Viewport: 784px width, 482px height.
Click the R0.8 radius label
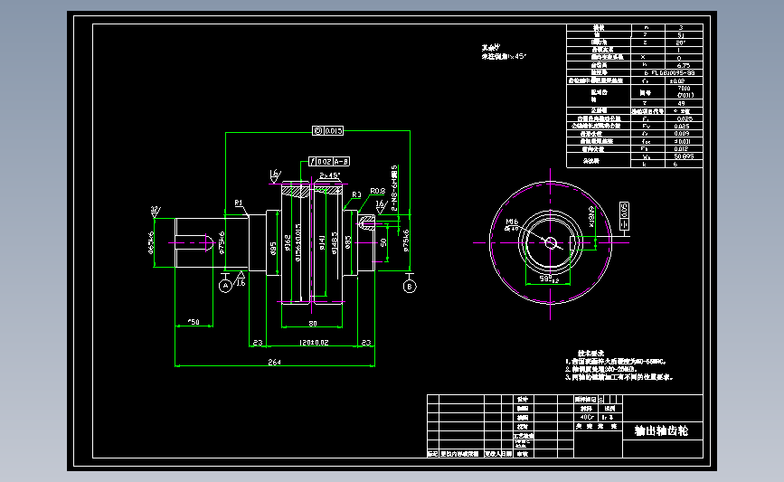(377, 191)
